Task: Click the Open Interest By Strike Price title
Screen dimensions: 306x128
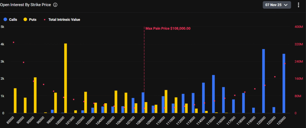Action: coord(26,5)
